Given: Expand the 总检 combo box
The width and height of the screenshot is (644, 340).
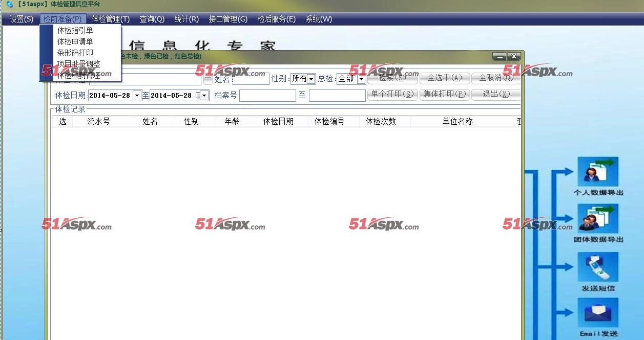Looking at the screenshot, I should [x=361, y=79].
